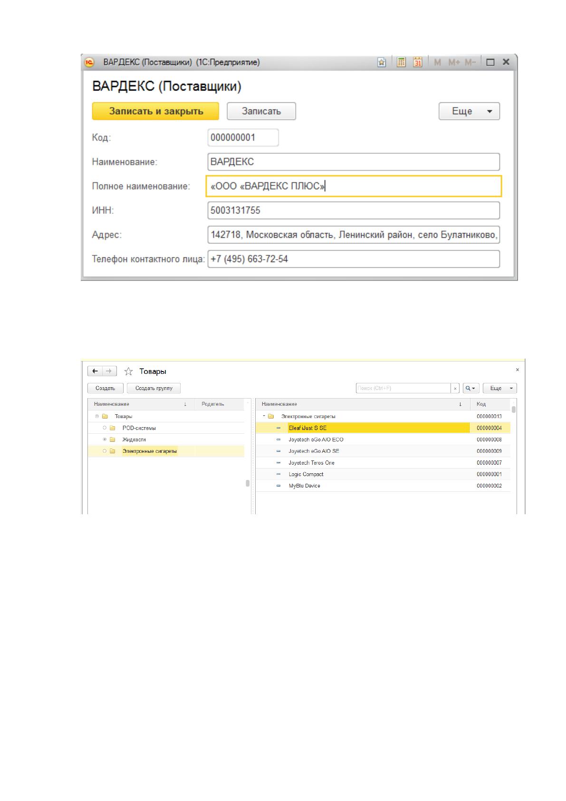Select the Joyetech Teros One row

tap(383, 463)
